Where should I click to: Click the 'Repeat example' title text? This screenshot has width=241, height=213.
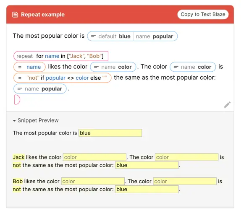(x=43, y=15)
